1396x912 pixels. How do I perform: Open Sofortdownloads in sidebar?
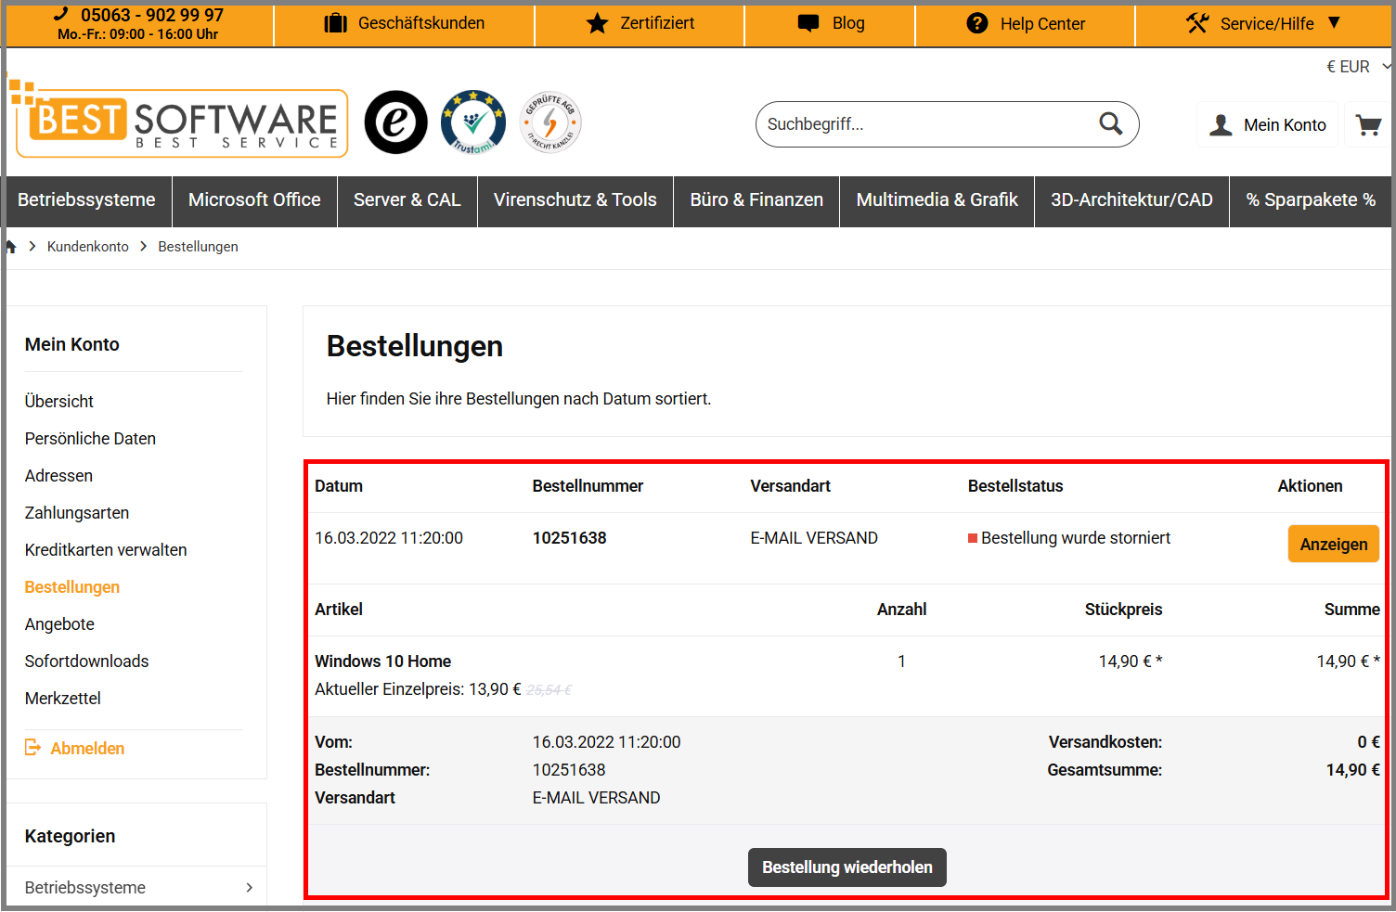86,662
